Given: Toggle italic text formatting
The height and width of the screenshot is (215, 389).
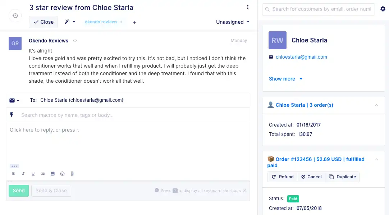Looking at the screenshot, I should pos(23,174).
